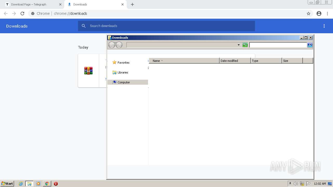Screen dimensions: 333x187
Task: Open the volume speaker tray icon
Action: click(x=296, y=184)
